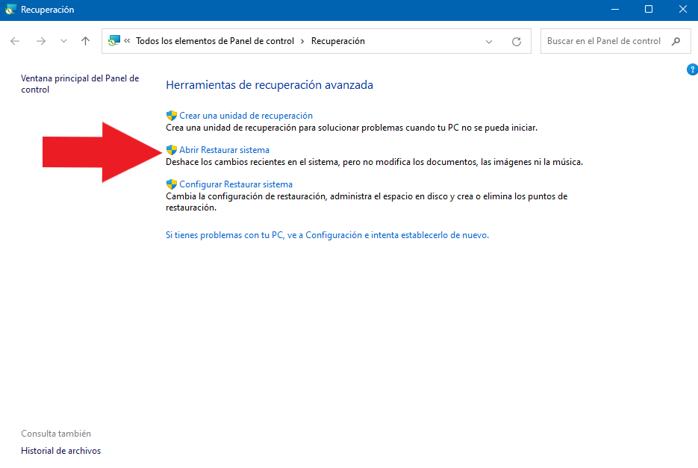Click the shield icon beside Abrir Restaurar sistema
Viewport: 698px width, 468px height.
pyautogui.click(x=172, y=150)
